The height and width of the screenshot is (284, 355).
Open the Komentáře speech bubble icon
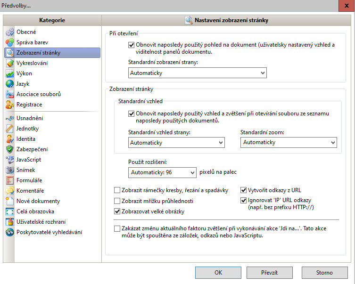pos(10,191)
